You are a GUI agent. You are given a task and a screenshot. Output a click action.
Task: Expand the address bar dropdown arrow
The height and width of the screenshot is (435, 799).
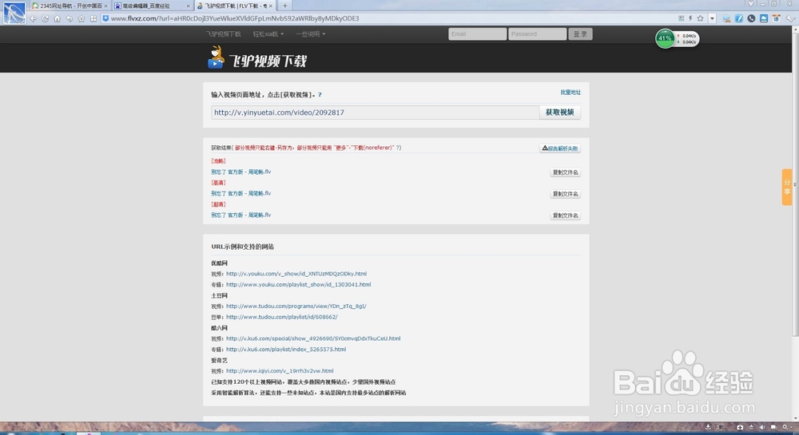point(712,18)
